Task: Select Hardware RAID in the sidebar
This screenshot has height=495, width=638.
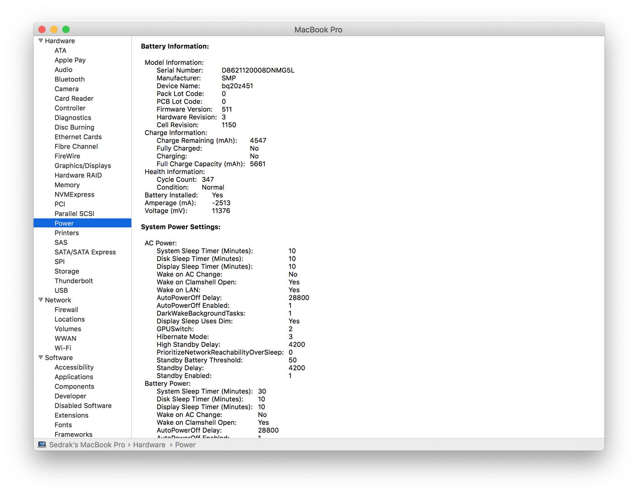Action: [x=78, y=176]
